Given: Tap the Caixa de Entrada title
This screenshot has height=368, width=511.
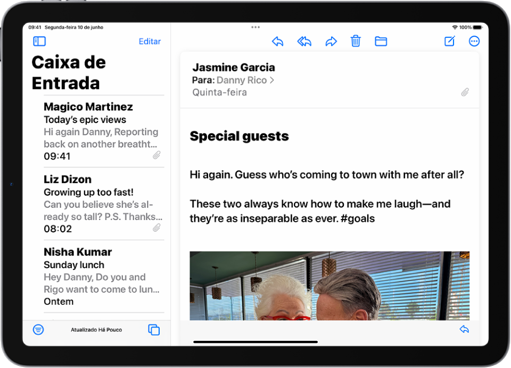Looking at the screenshot, I should (x=69, y=72).
